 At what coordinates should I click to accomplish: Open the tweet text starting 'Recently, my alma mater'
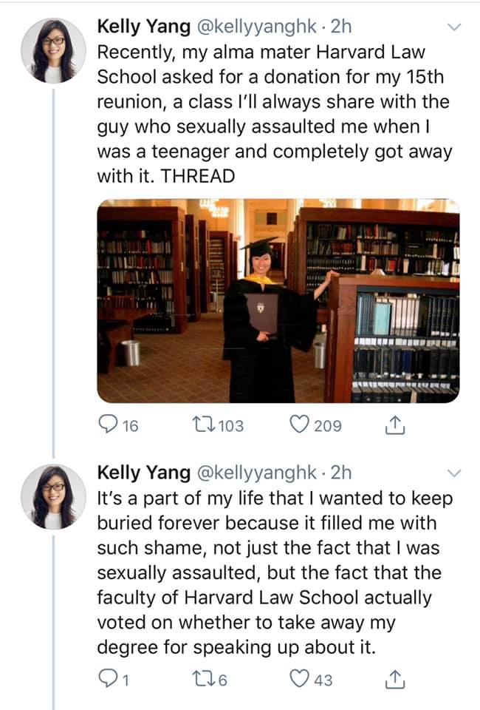pos(275,114)
